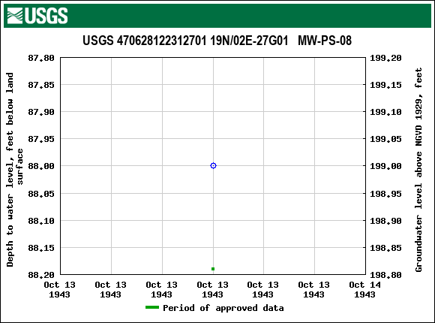Click the x-axis date label 'Oct 14 1943'

click(x=364, y=290)
